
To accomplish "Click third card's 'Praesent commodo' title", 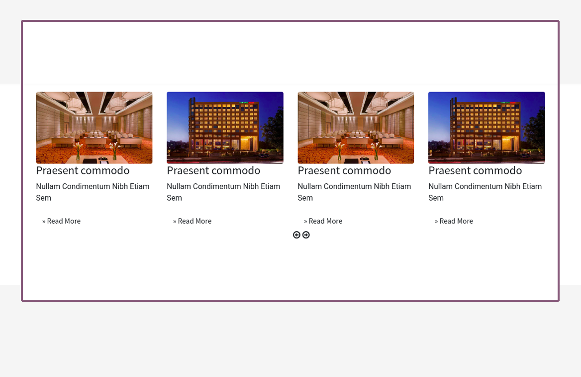I will point(344,171).
